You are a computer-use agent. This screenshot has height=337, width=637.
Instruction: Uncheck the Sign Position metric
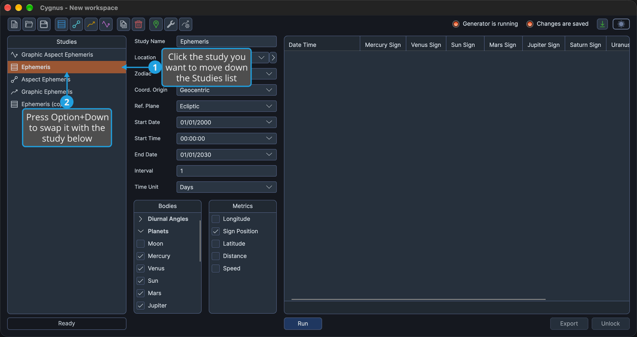point(216,231)
